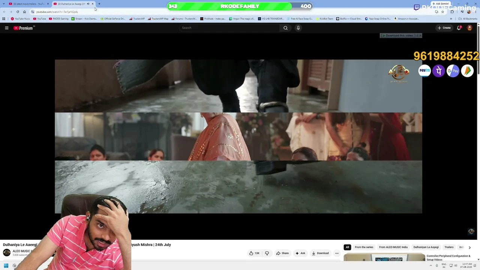Switch to the latest movie trailers tab
Image resolution: width=480 pixels, height=270 pixels.
[x=28, y=4]
